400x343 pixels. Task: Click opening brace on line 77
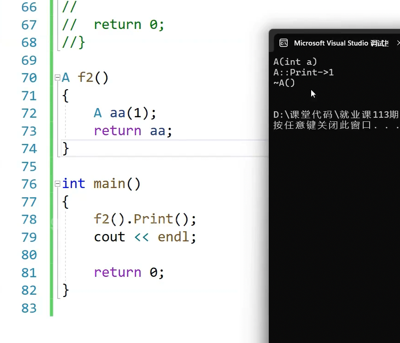coord(65,202)
